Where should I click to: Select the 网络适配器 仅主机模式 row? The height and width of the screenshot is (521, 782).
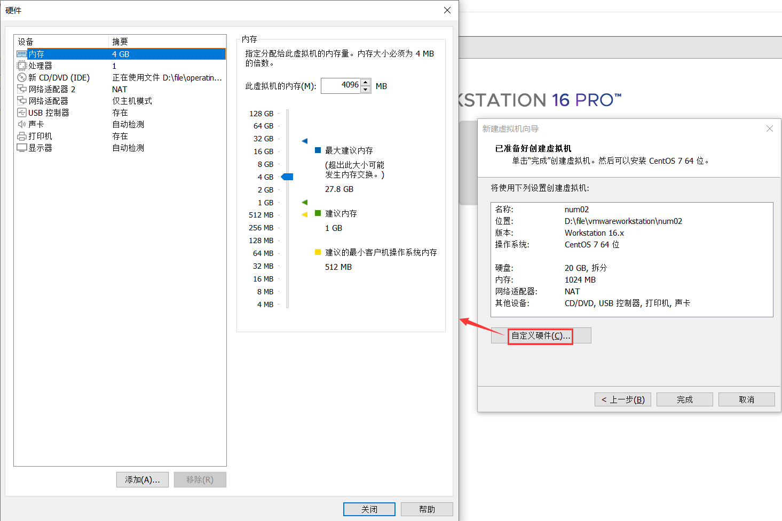point(121,101)
